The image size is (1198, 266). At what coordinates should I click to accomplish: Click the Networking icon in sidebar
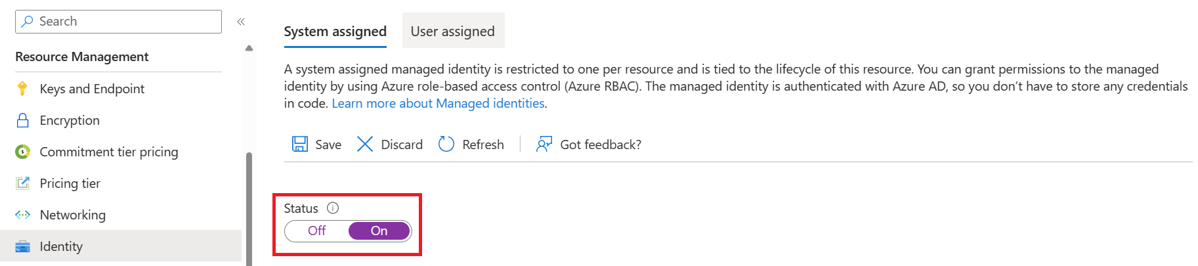(x=22, y=215)
